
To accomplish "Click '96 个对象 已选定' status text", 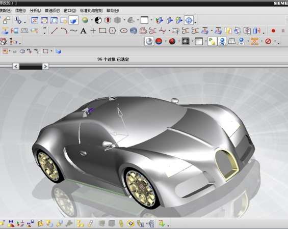I will [x=113, y=59].
